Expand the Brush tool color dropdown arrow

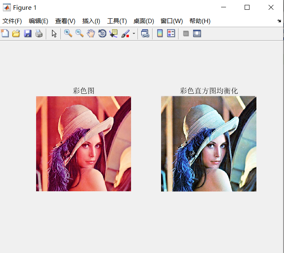click(133, 34)
